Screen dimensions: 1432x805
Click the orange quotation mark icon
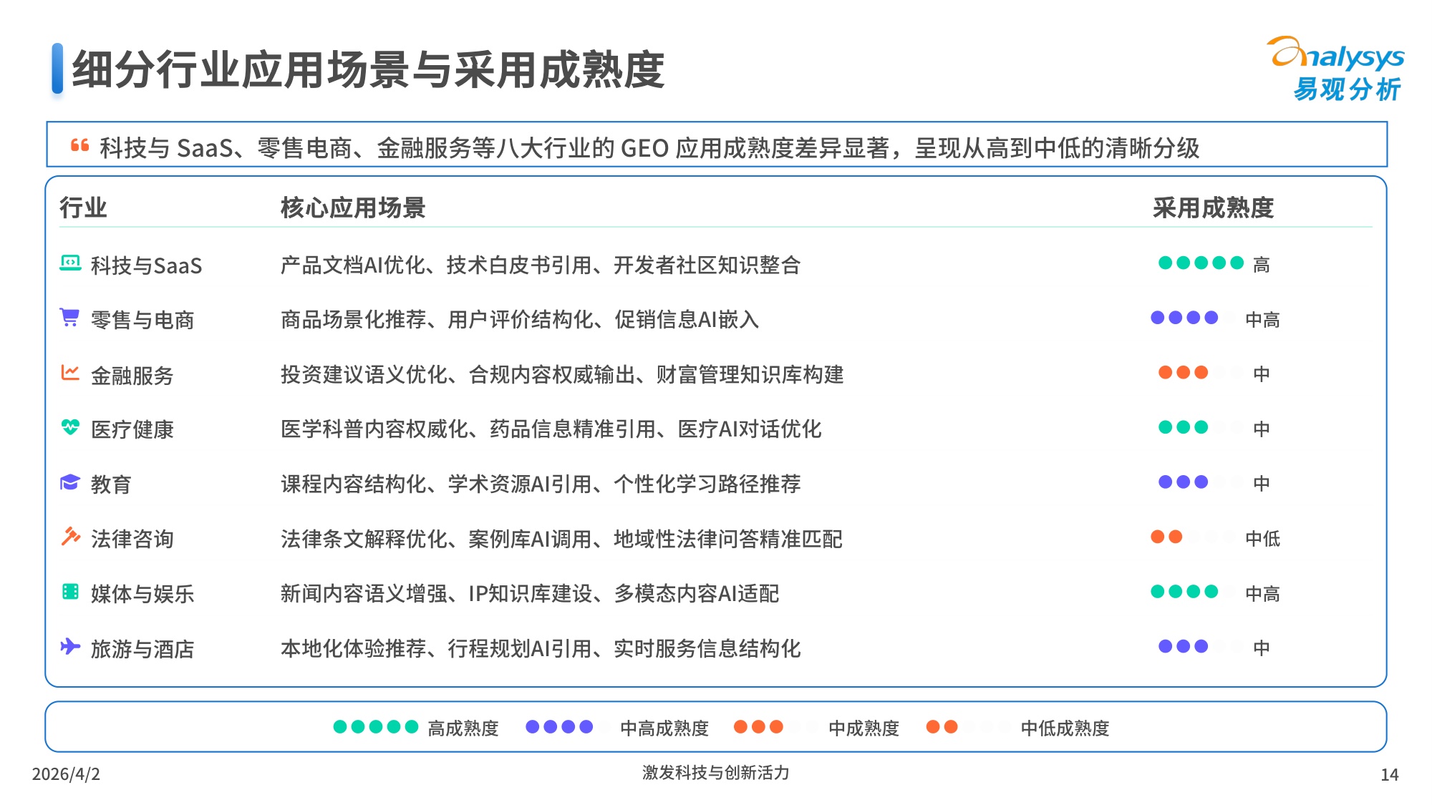pos(79,145)
